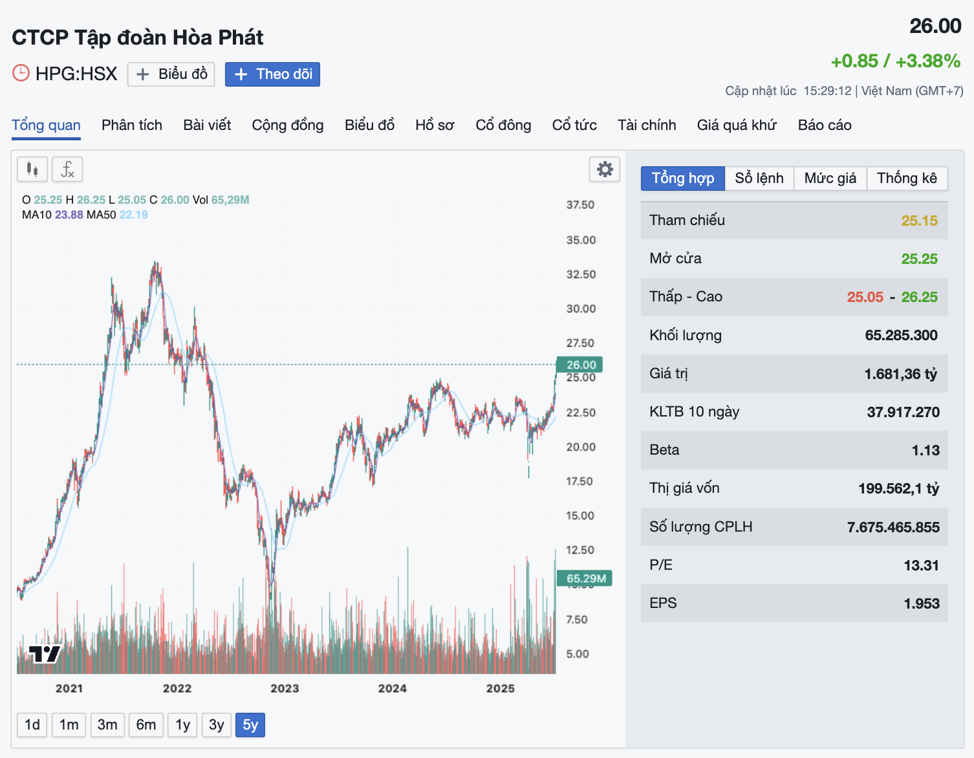
Task: Set chart range to 1y
Action: click(x=183, y=725)
